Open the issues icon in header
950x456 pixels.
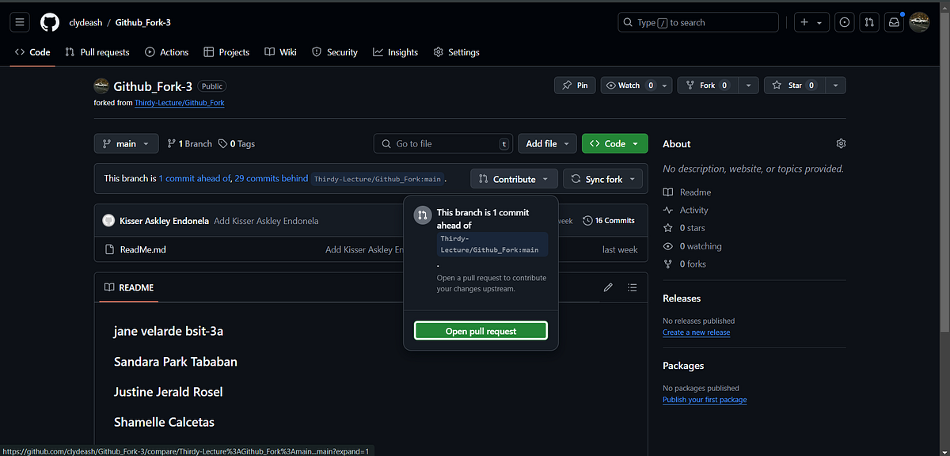click(845, 22)
